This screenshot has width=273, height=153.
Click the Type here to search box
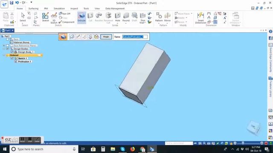44,149
